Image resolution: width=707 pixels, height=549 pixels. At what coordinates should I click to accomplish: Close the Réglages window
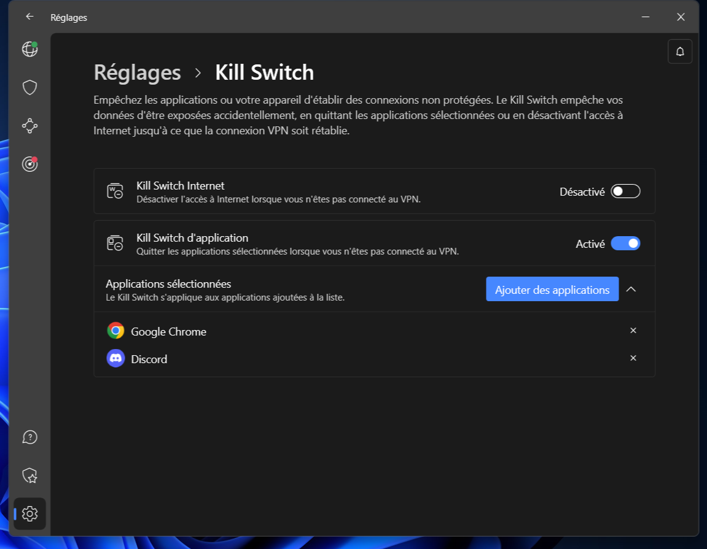(681, 17)
